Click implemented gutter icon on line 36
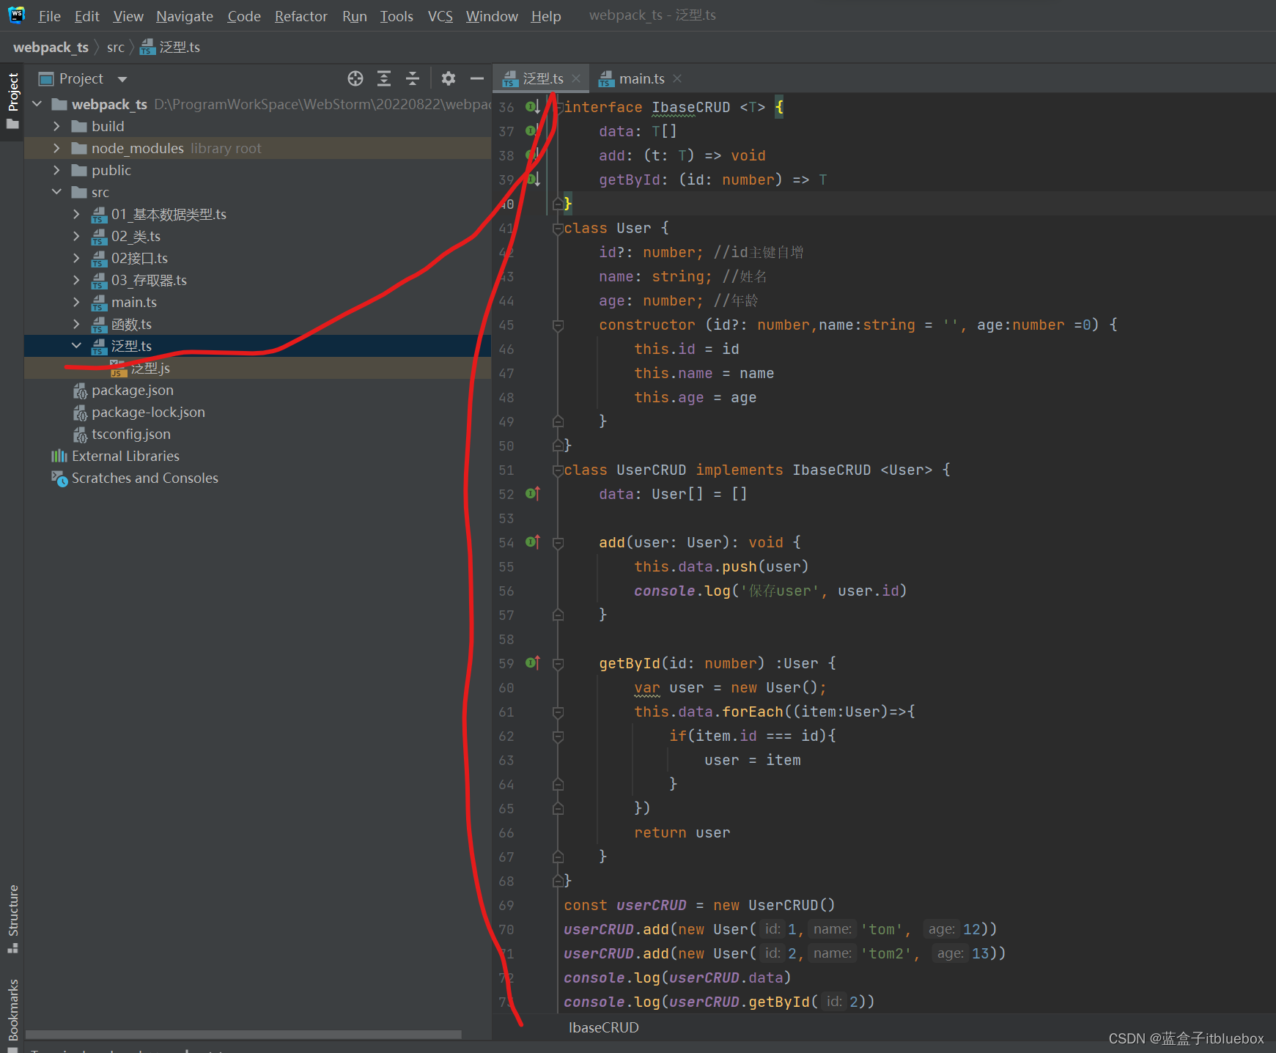 (533, 107)
